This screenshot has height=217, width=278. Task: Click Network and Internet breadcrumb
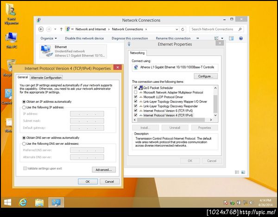click(91, 29)
